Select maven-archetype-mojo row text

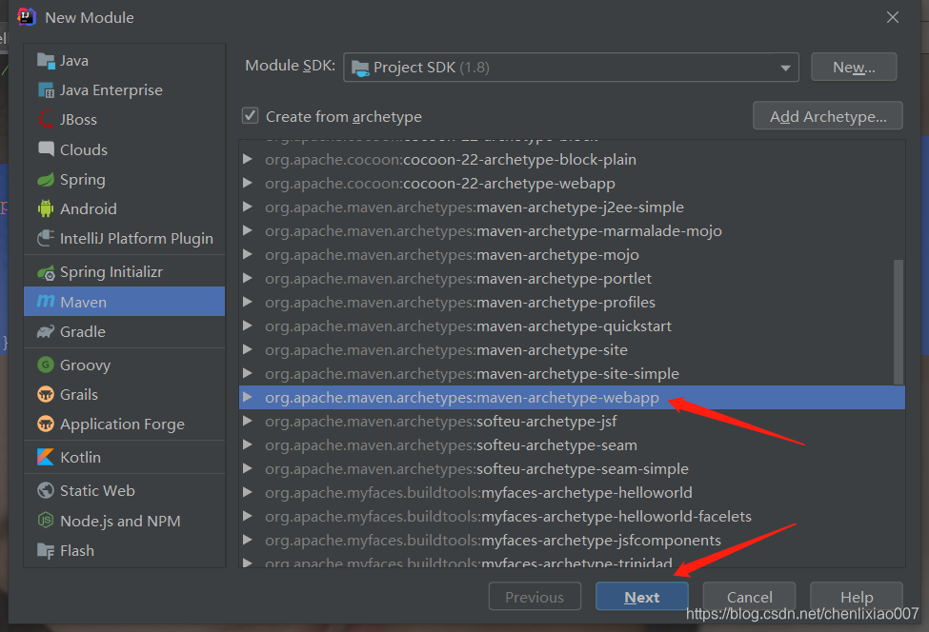(452, 254)
